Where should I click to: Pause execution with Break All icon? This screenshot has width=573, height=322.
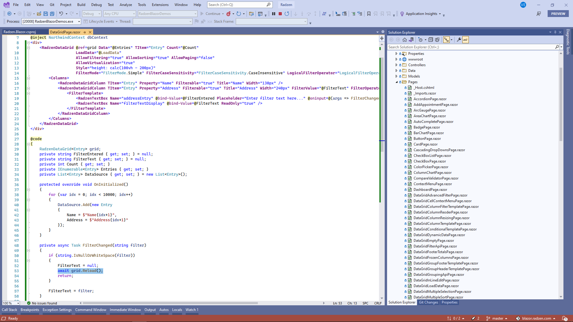click(x=273, y=14)
